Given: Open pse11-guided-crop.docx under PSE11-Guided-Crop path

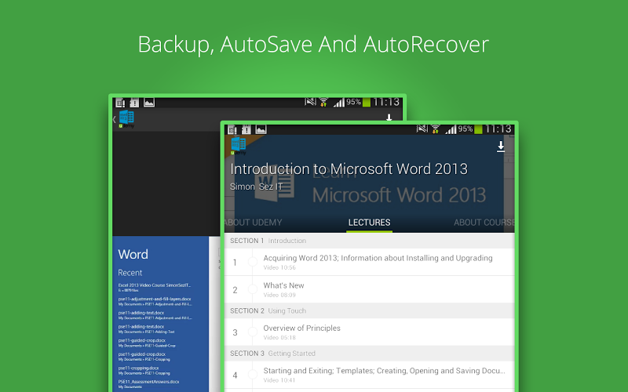Looking at the screenshot, I should click(147, 343).
